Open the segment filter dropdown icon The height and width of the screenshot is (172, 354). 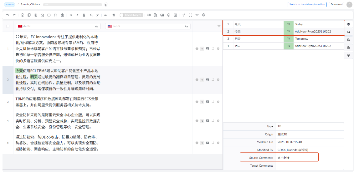(219, 26)
